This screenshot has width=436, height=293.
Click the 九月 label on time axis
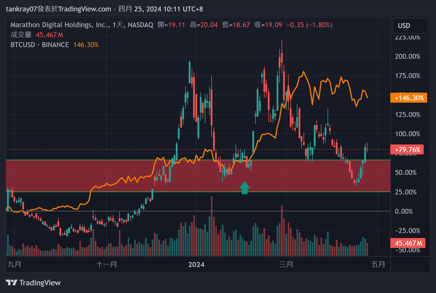pos(14,264)
